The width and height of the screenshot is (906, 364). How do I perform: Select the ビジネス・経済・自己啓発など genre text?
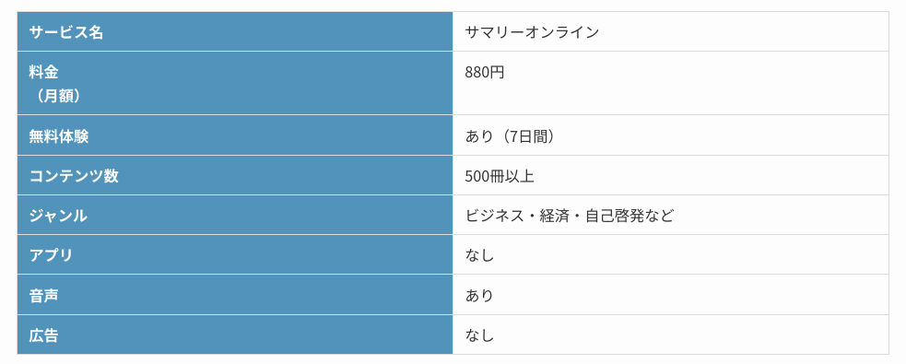click(x=570, y=216)
